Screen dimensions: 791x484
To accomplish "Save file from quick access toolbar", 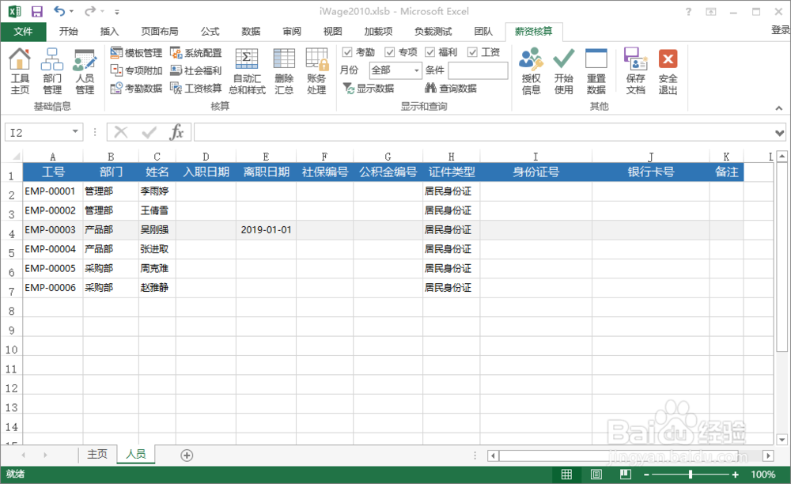I will 37,11.
